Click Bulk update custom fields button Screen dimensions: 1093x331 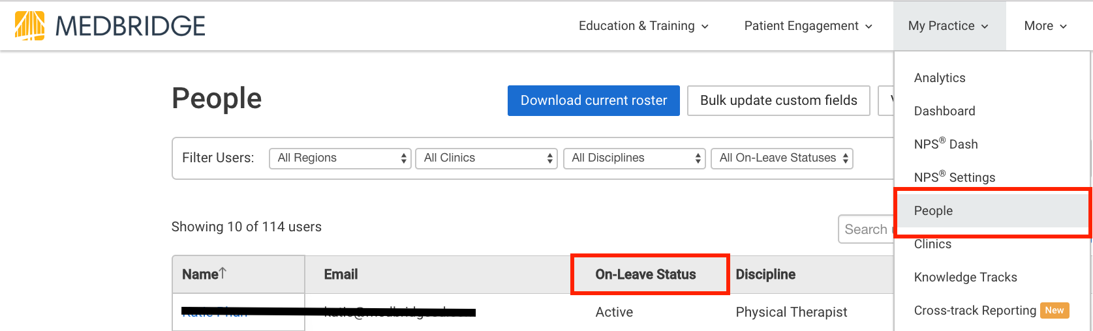coord(778,100)
